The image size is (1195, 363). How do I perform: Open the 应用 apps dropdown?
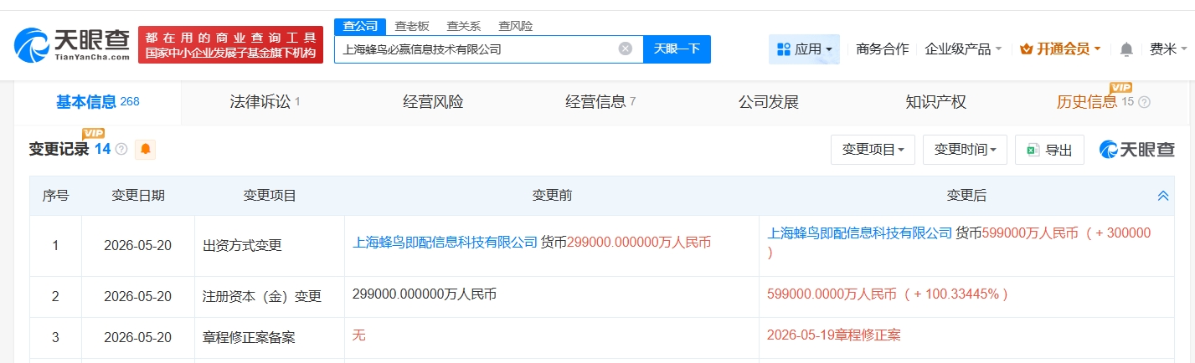tap(804, 49)
